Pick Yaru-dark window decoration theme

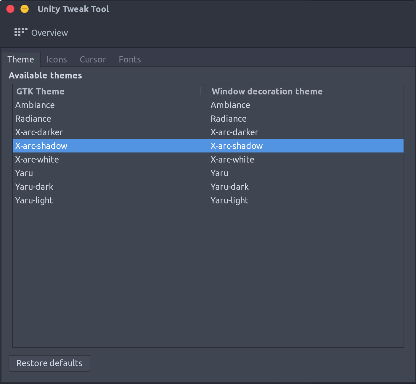[x=230, y=187]
